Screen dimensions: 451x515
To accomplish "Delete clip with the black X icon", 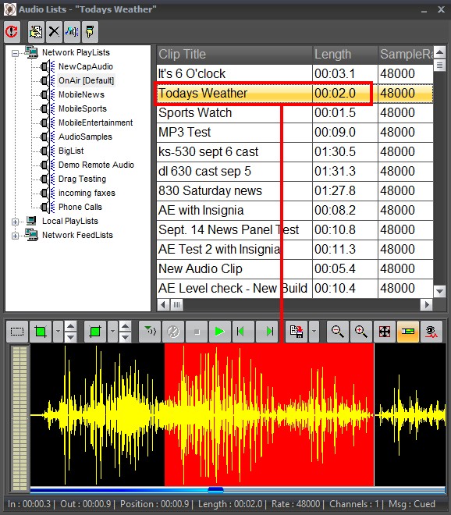I will 54,32.
